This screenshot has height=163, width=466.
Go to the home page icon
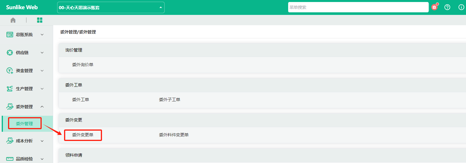tap(13, 20)
